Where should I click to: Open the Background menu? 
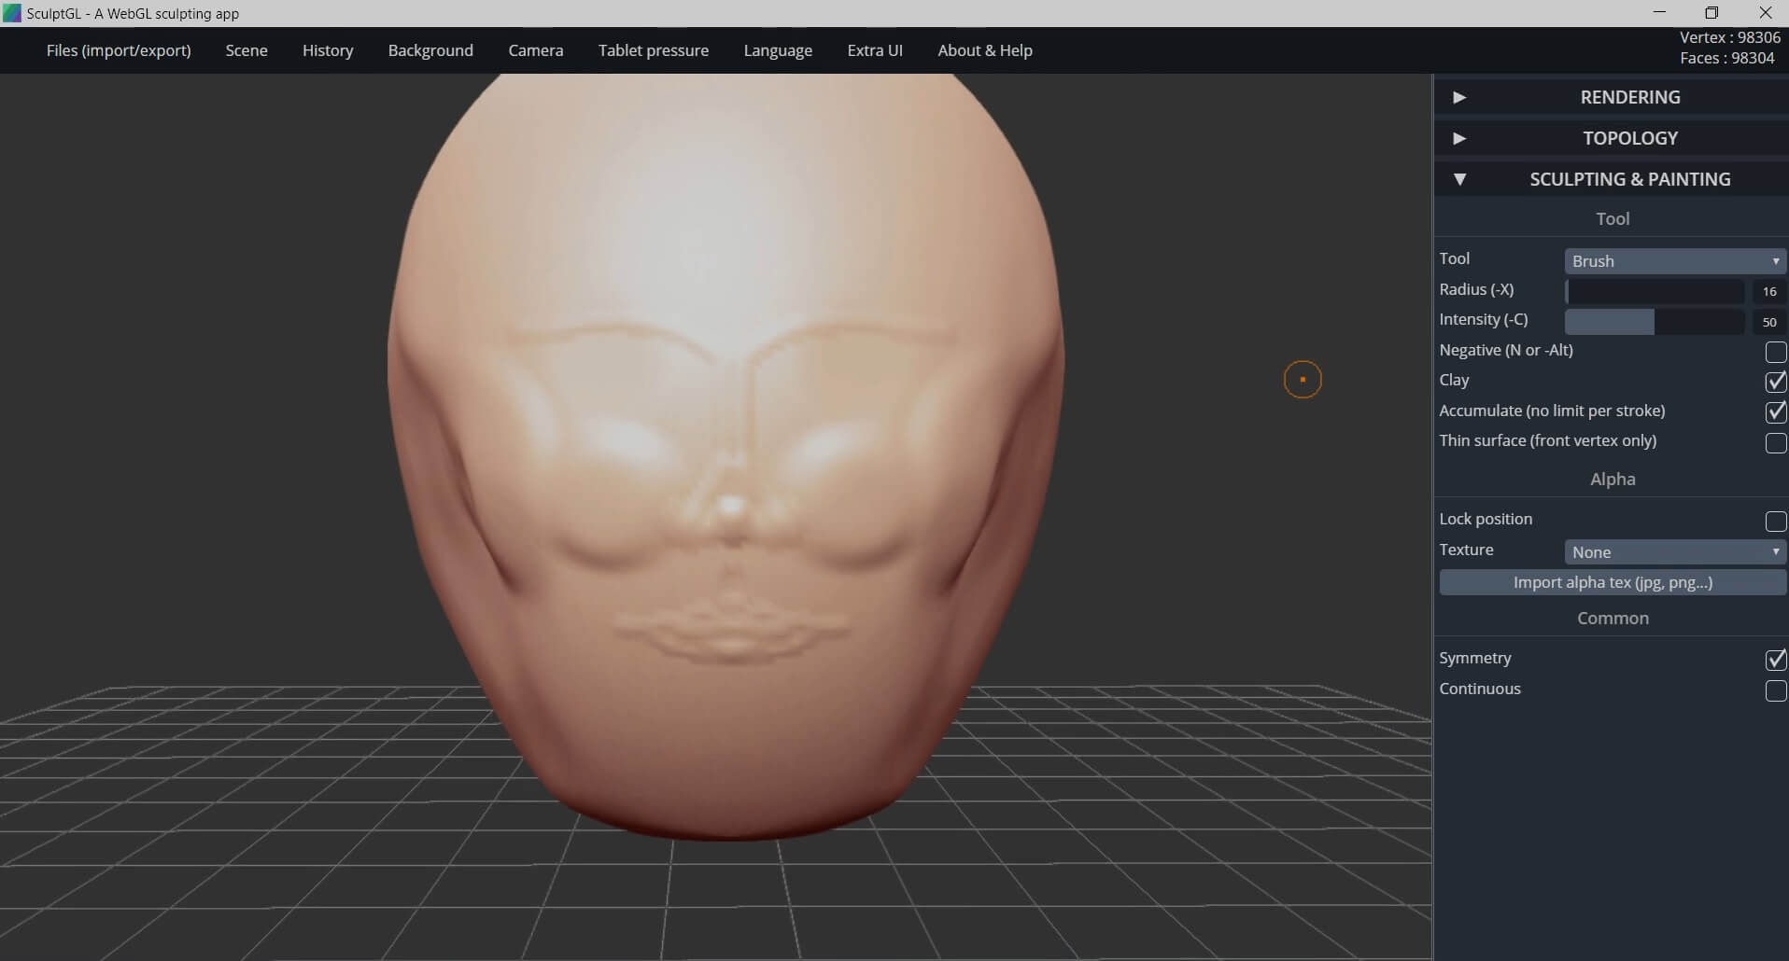pos(430,50)
